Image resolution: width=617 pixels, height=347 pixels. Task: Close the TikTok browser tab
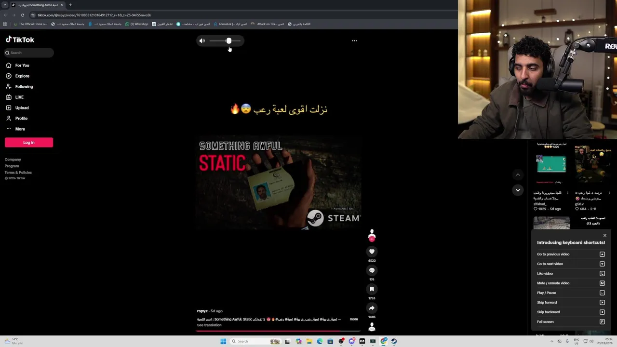coord(62,5)
